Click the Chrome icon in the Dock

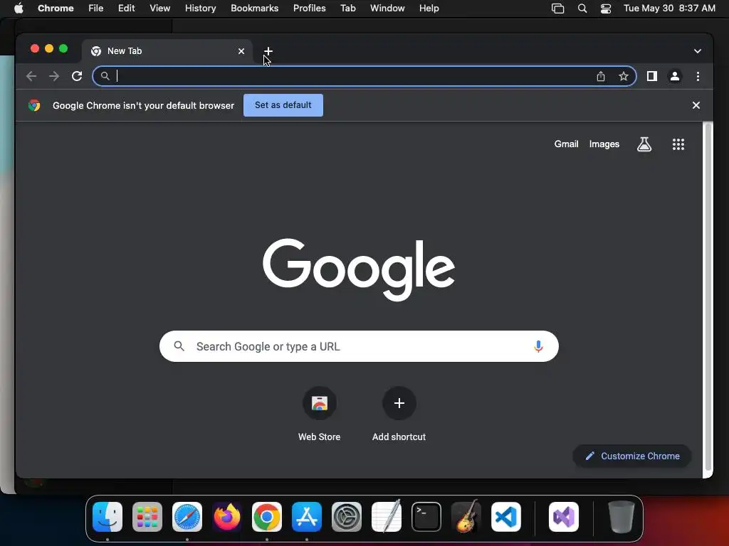pos(267,517)
